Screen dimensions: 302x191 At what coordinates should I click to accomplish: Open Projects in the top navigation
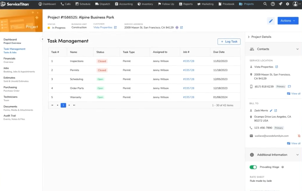[x=246, y=4]
